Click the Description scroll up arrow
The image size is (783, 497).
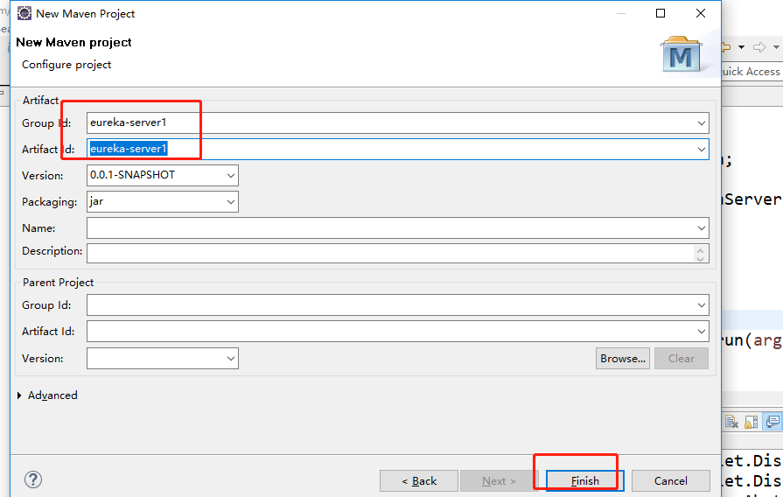click(x=700, y=249)
